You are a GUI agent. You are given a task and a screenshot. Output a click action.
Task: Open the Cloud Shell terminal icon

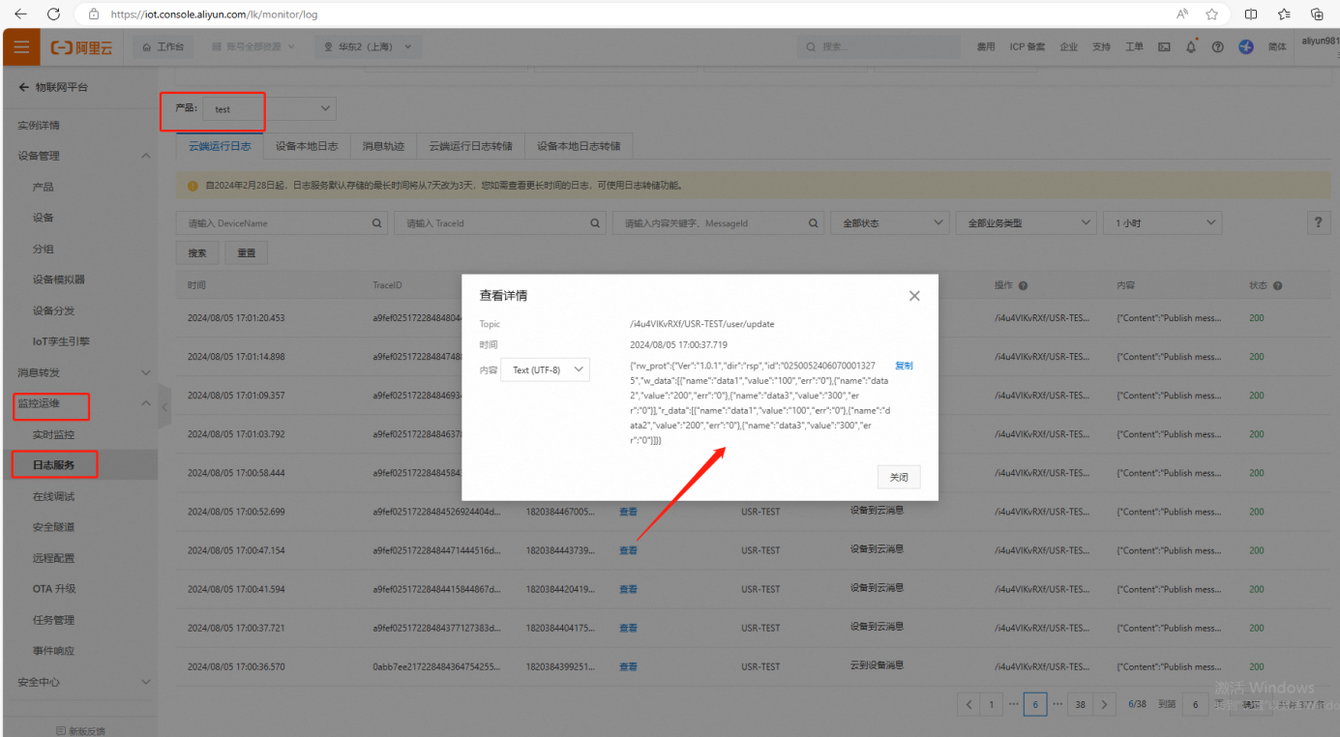coord(1164,47)
